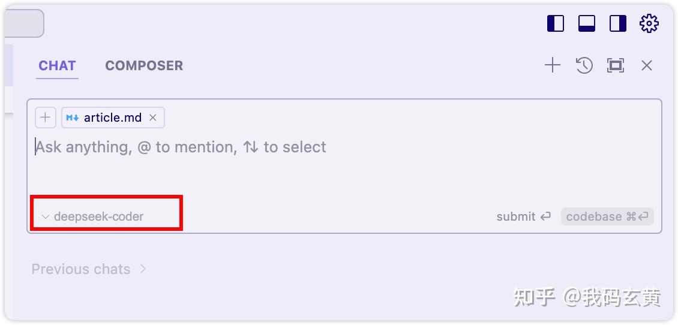Image resolution: width=678 pixels, height=325 pixels.
Task: Click the article.md file chip
Action: tap(112, 118)
